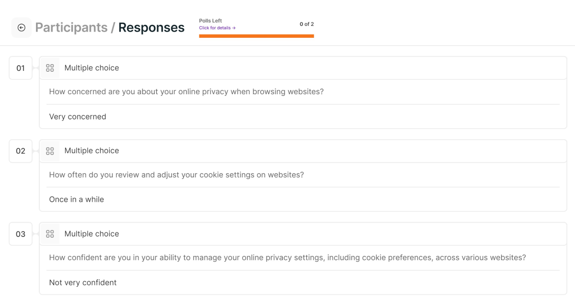Click the question number badge 02
Image resolution: width=575 pixels, height=298 pixels.
click(20, 151)
